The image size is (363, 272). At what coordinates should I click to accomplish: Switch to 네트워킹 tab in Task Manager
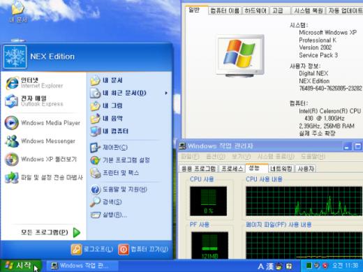281,169
